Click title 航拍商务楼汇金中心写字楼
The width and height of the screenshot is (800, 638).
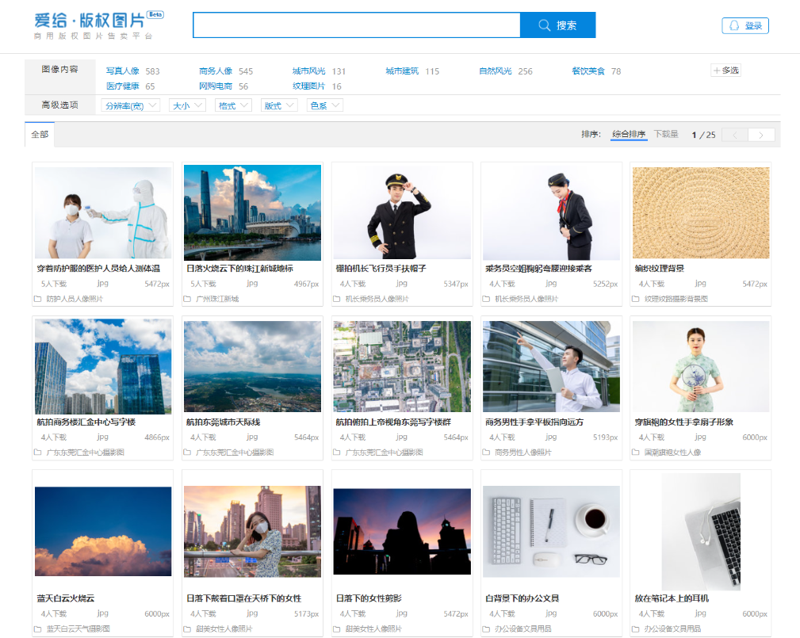coord(86,422)
